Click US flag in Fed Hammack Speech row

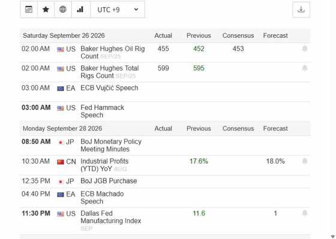(x=61, y=108)
